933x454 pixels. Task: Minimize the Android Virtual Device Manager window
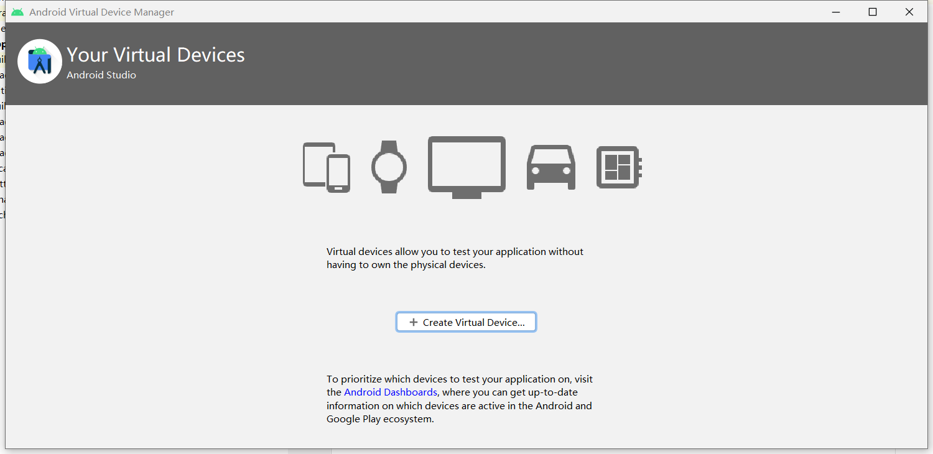tap(836, 12)
